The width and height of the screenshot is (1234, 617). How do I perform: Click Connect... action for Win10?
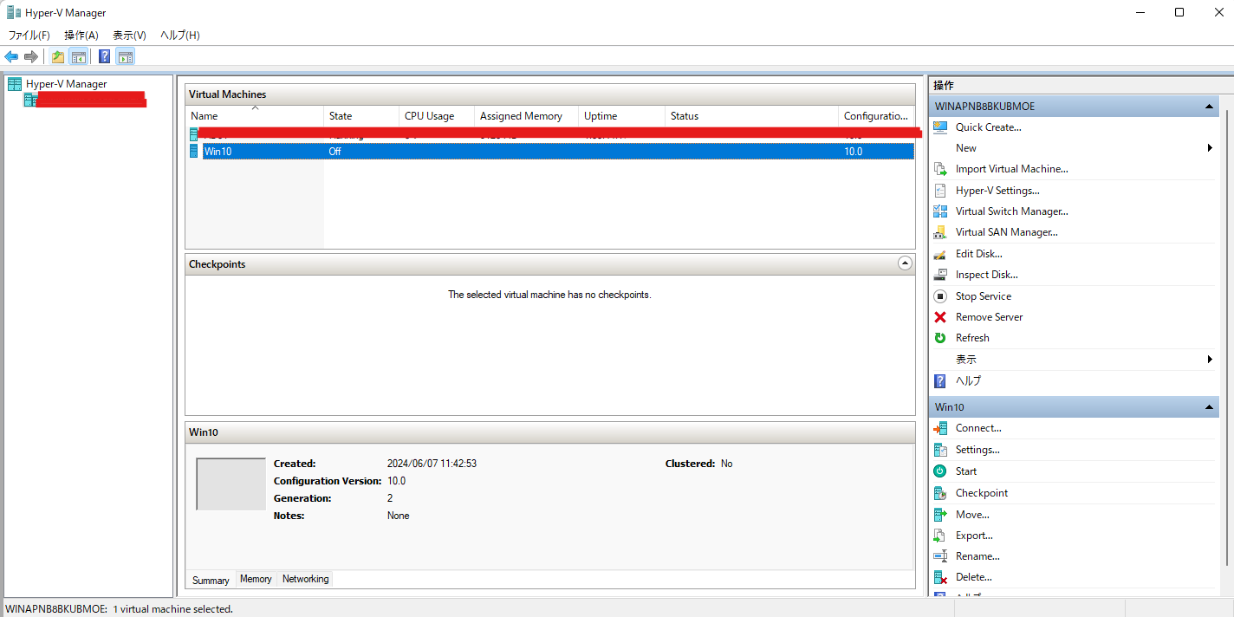click(978, 428)
